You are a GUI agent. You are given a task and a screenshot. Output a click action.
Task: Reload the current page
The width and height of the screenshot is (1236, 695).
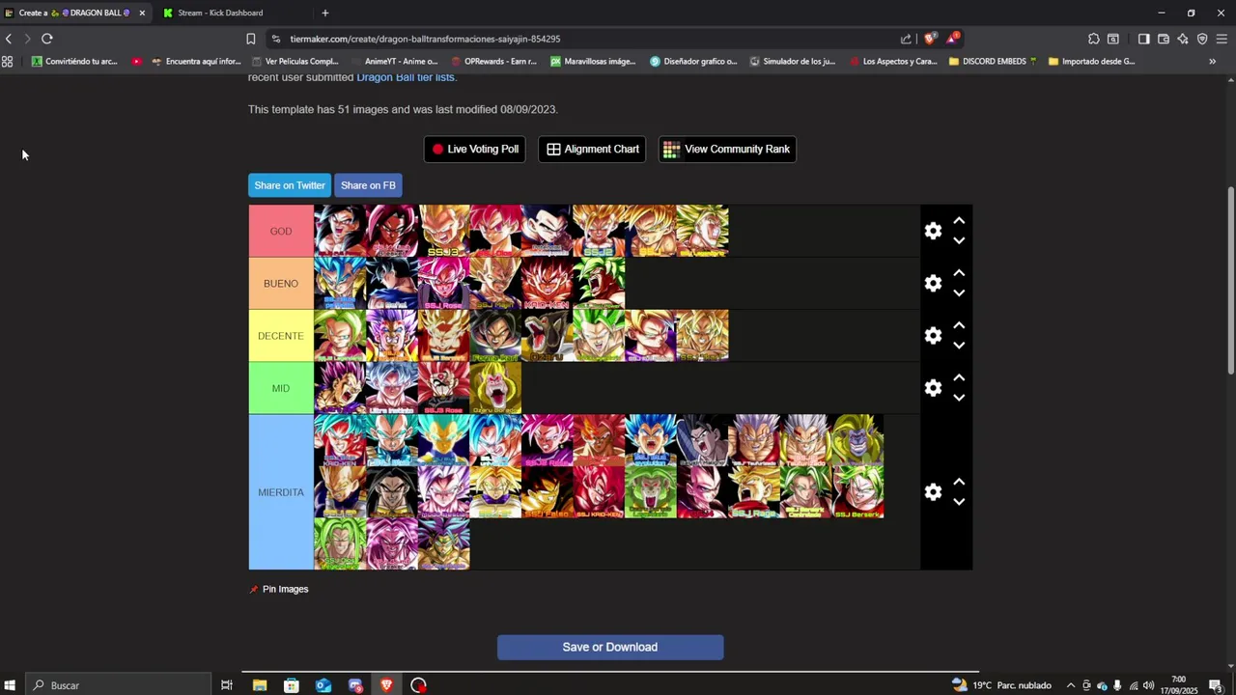[46, 39]
